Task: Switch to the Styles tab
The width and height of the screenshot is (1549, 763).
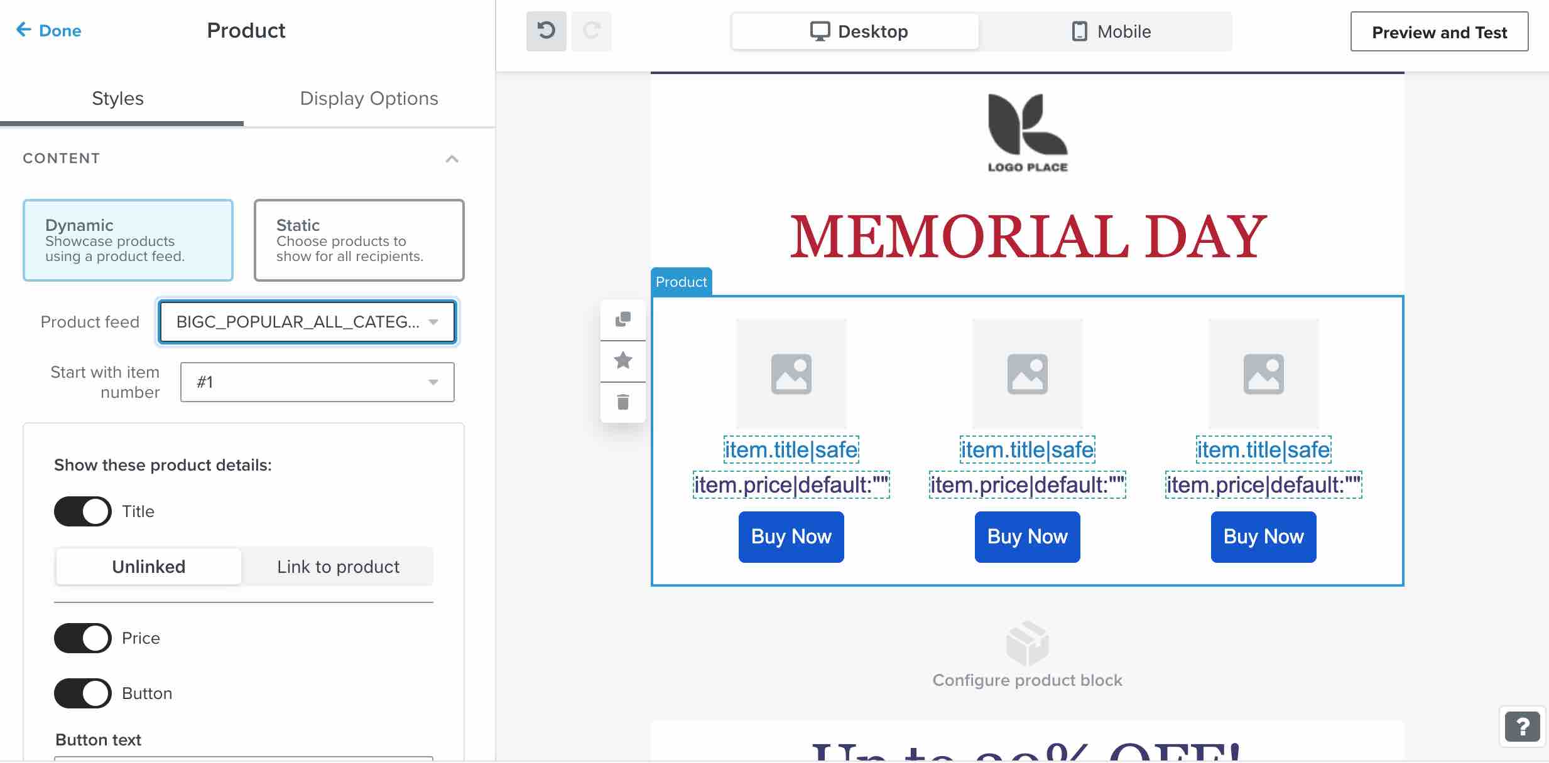Action: 117,98
